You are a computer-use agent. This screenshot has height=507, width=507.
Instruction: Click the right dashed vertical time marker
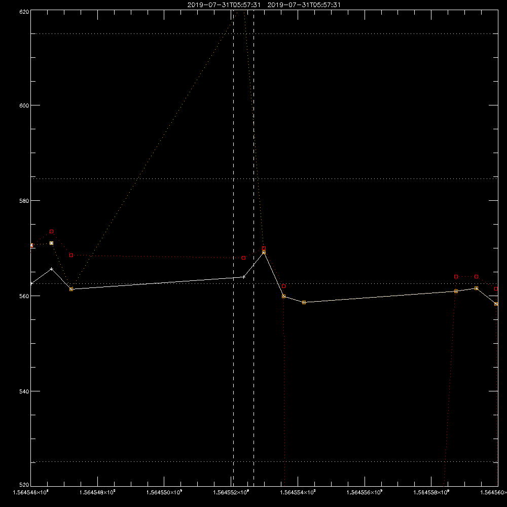point(253,248)
